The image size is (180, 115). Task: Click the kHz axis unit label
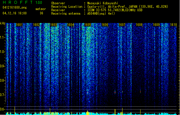[x=3, y=23]
